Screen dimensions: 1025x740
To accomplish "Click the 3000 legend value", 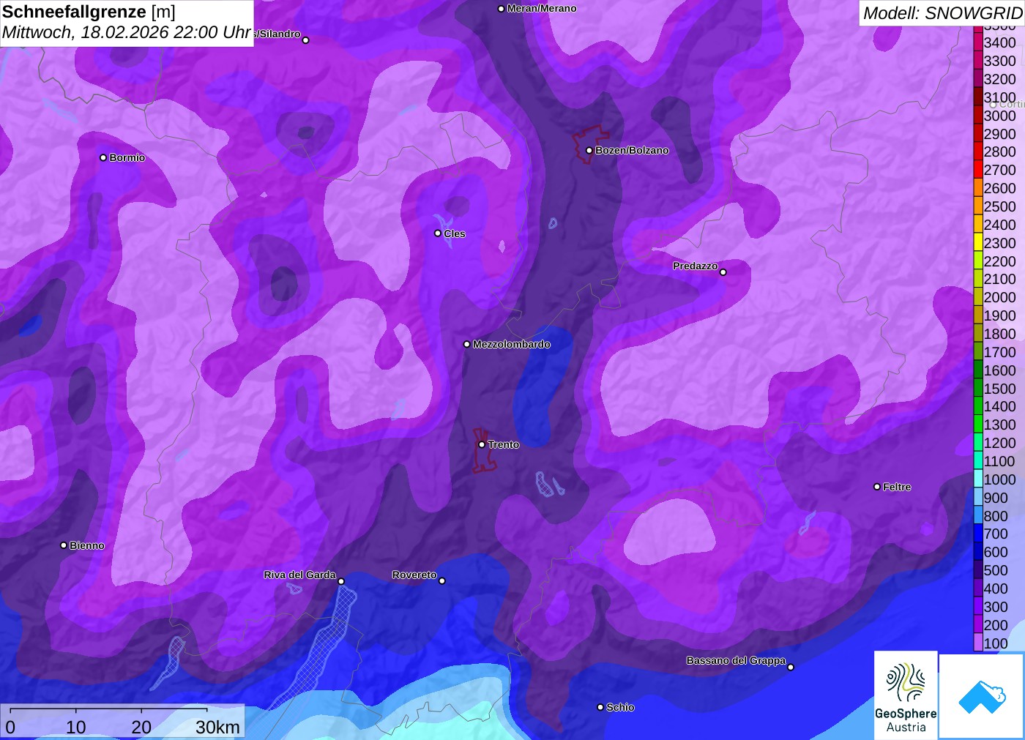I will click(999, 116).
